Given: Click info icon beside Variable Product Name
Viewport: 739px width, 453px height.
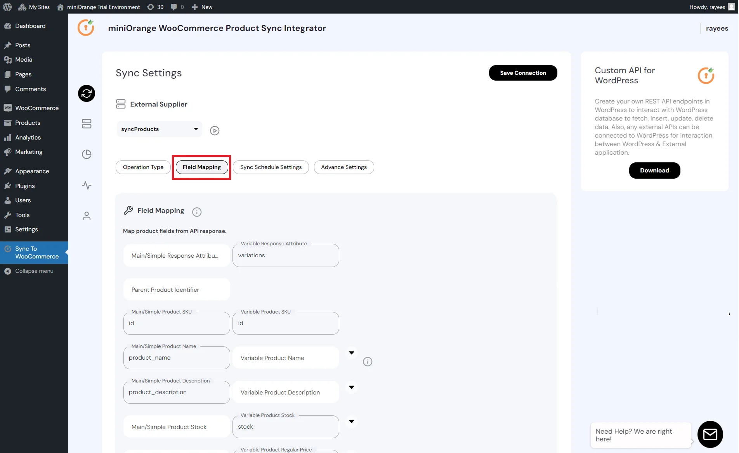Looking at the screenshot, I should tap(368, 362).
